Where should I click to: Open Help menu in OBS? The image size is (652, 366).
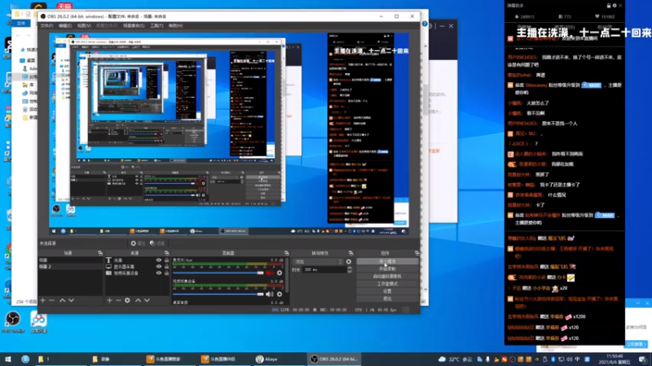[175, 26]
